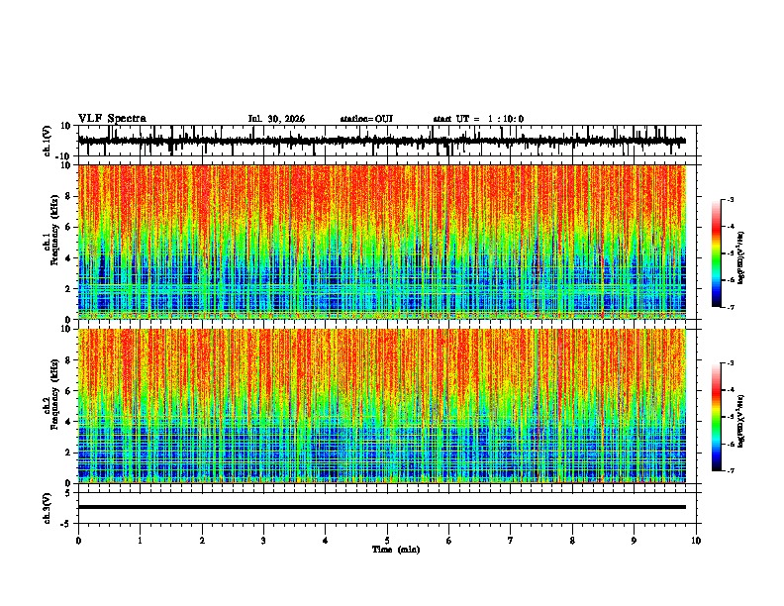Screen dimensions: 784x606
Task: Click the "4" kHz tick on ch.2 axis
Action: tap(69, 422)
